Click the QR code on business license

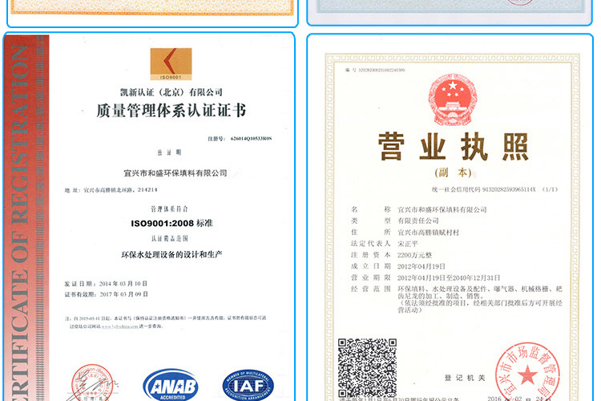coord(367,367)
